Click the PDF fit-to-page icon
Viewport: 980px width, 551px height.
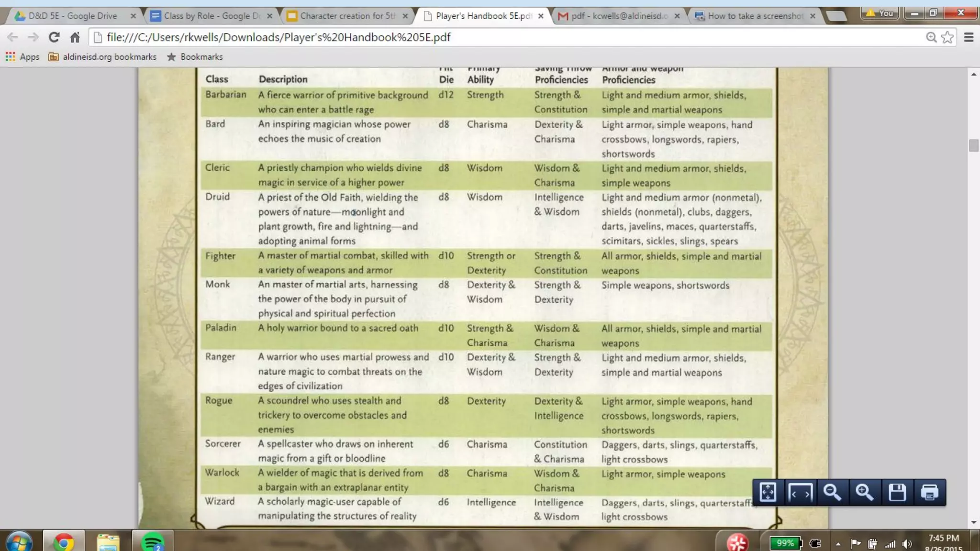click(768, 492)
